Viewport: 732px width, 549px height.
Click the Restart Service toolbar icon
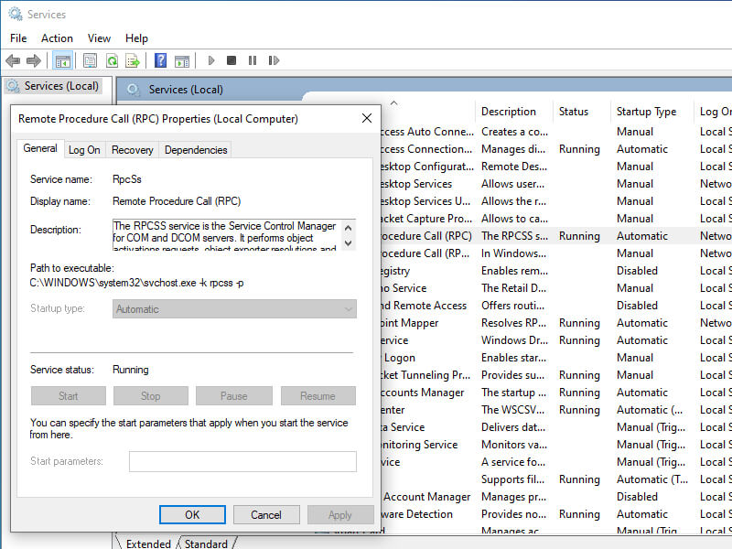(x=274, y=60)
